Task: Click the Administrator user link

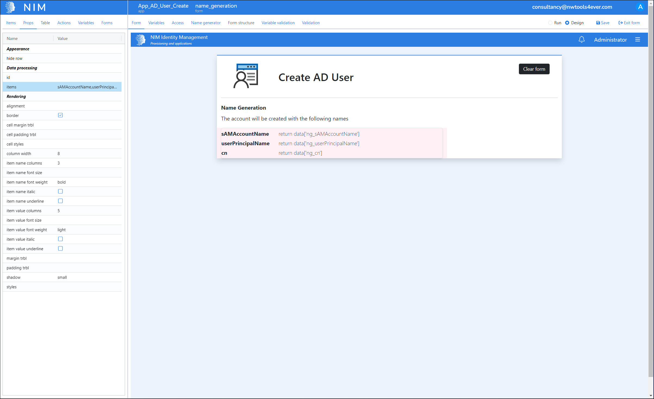Action: [x=610, y=40]
